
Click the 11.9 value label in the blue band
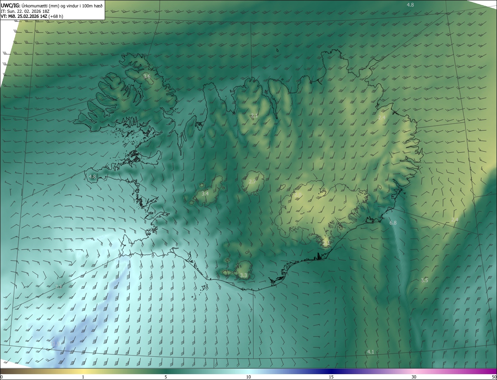(x=55, y=343)
